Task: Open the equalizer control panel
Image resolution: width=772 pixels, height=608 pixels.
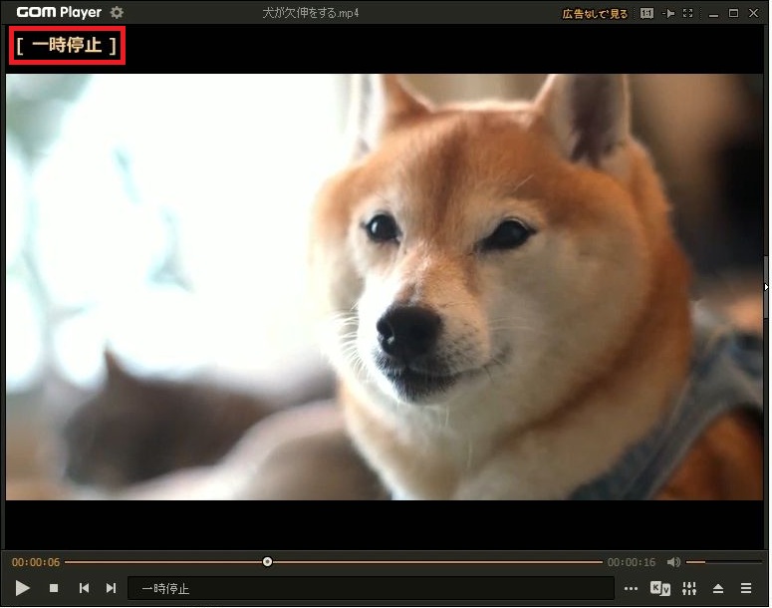Action: [x=688, y=589]
